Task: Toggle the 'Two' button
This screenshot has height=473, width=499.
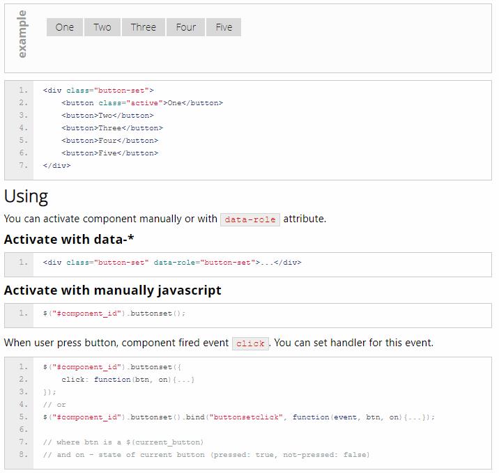Action: 102,27
